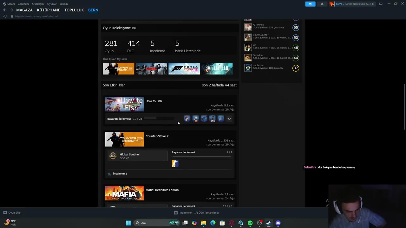
Task: Click the How to Fish achievement progress bar
Action: (x=159, y=119)
